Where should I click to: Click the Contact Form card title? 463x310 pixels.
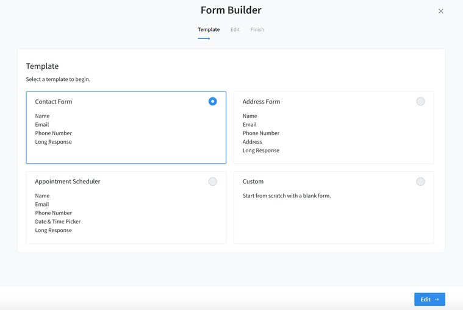pos(54,102)
